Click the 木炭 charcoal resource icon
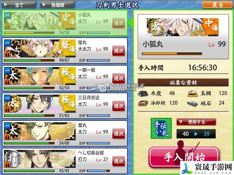Viewport: 234px width, 175px height. 143,94
